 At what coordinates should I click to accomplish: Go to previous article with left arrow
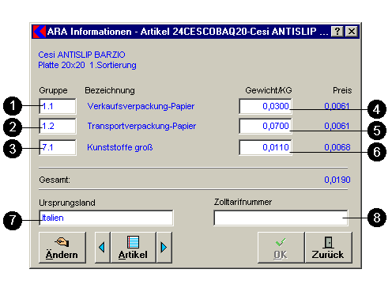[x=103, y=248]
